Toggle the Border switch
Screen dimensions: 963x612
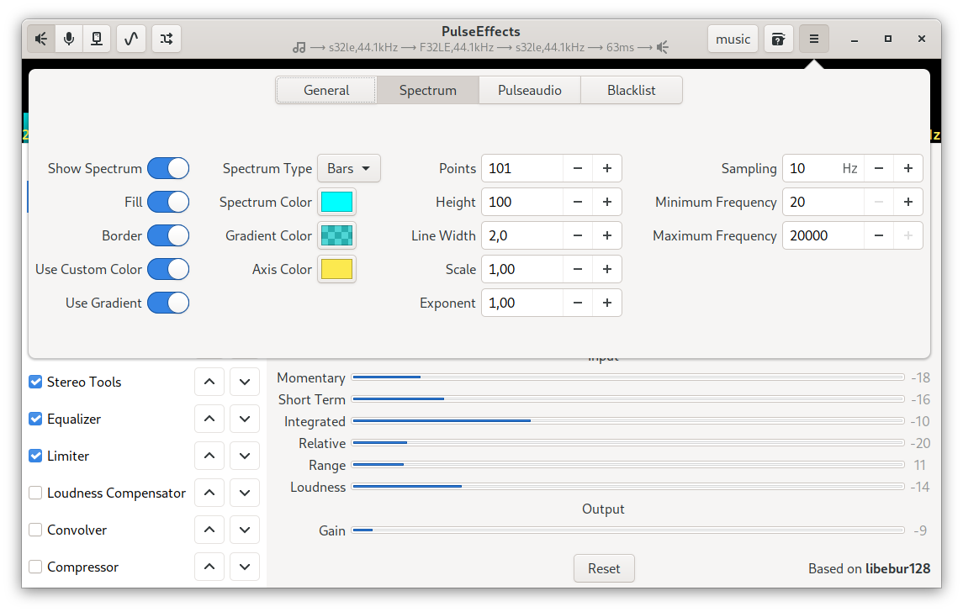(167, 235)
